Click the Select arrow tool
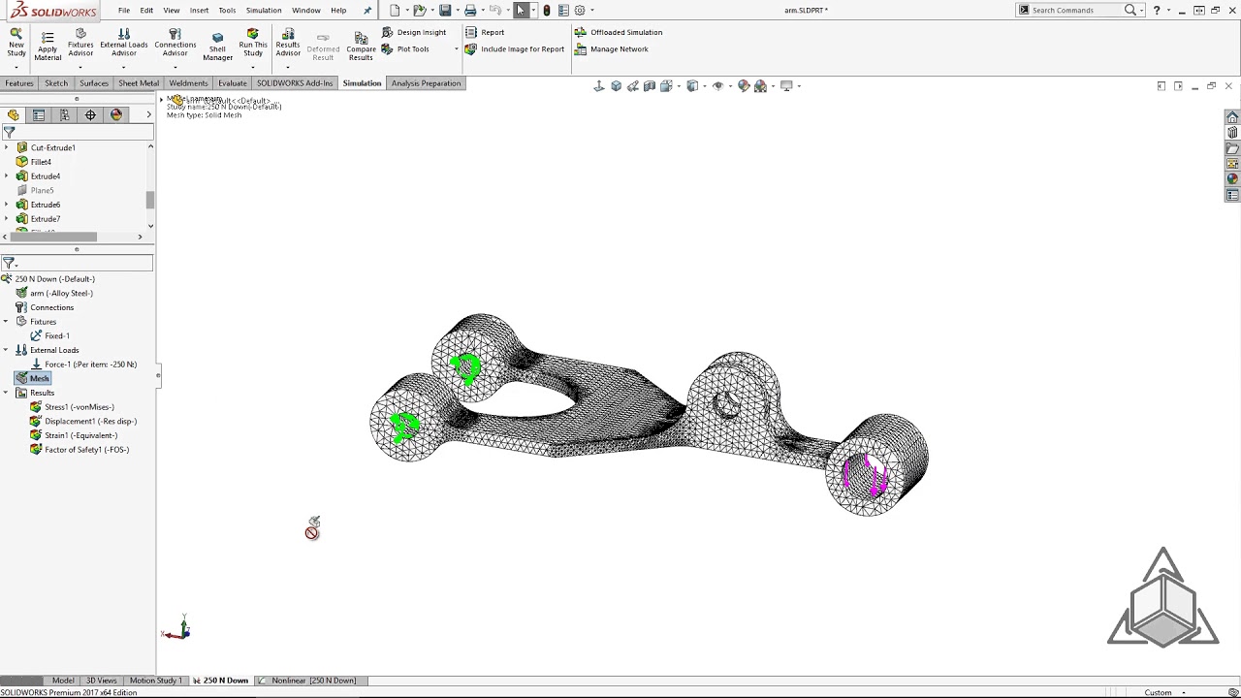The width and height of the screenshot is (1241, 698). pos(521,10)
